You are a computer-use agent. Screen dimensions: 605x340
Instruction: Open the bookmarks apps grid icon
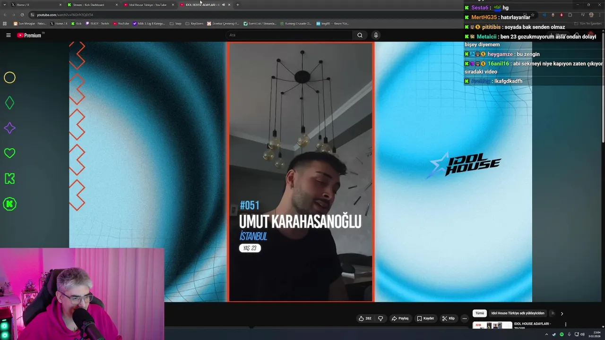tap(5, 24)
